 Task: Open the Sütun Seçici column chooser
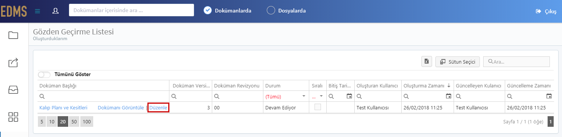coord(458,61)
